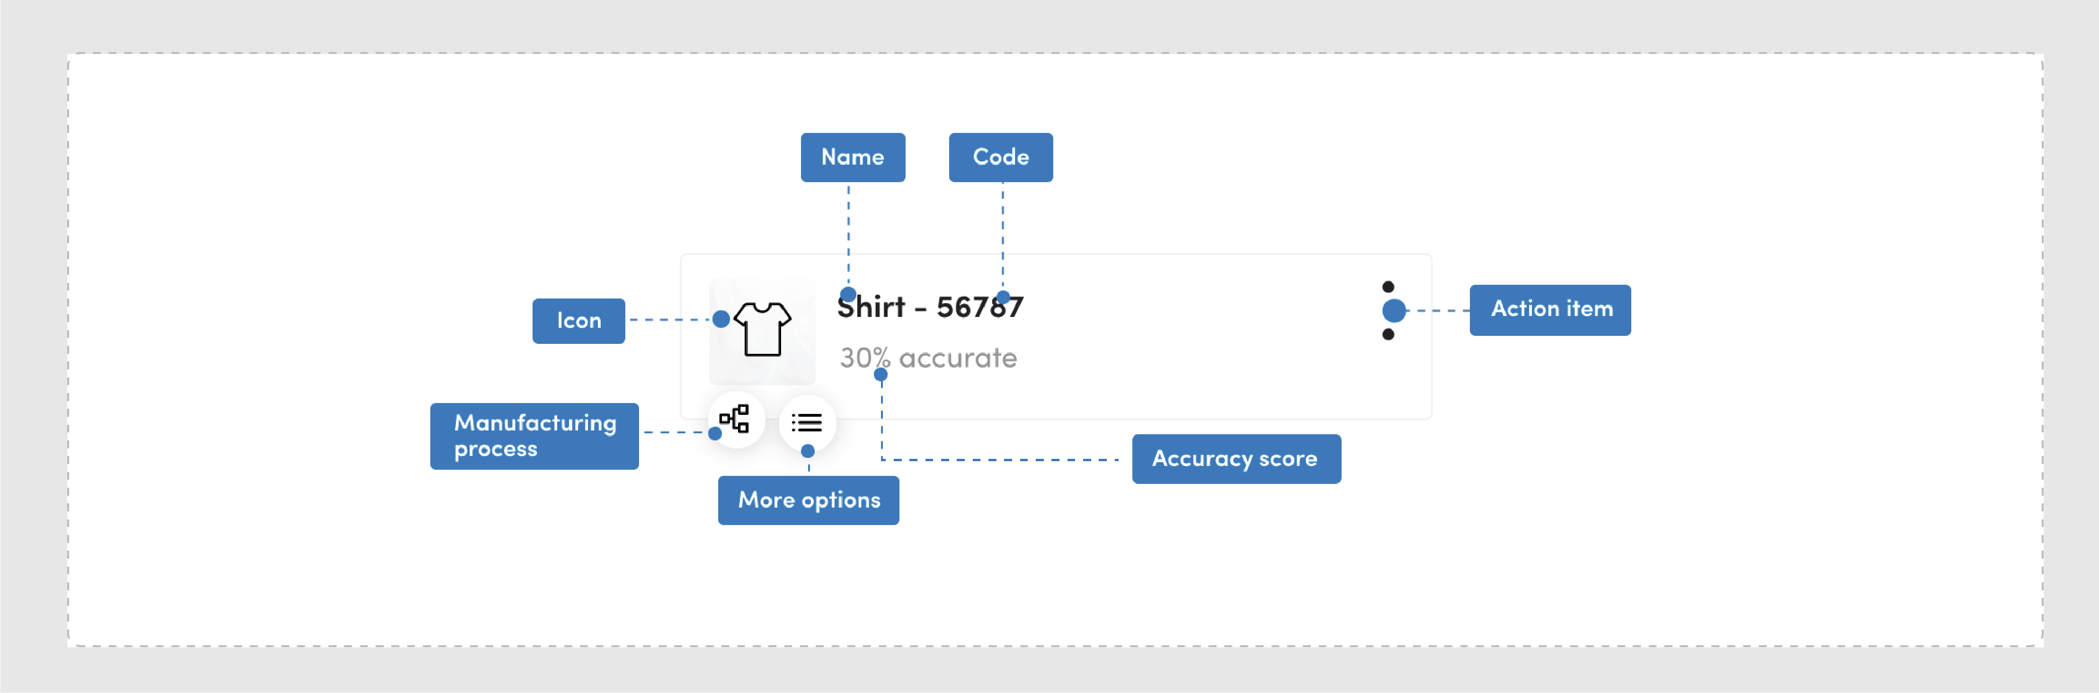Select the Accuracy score label

(x=1235, y=458)
